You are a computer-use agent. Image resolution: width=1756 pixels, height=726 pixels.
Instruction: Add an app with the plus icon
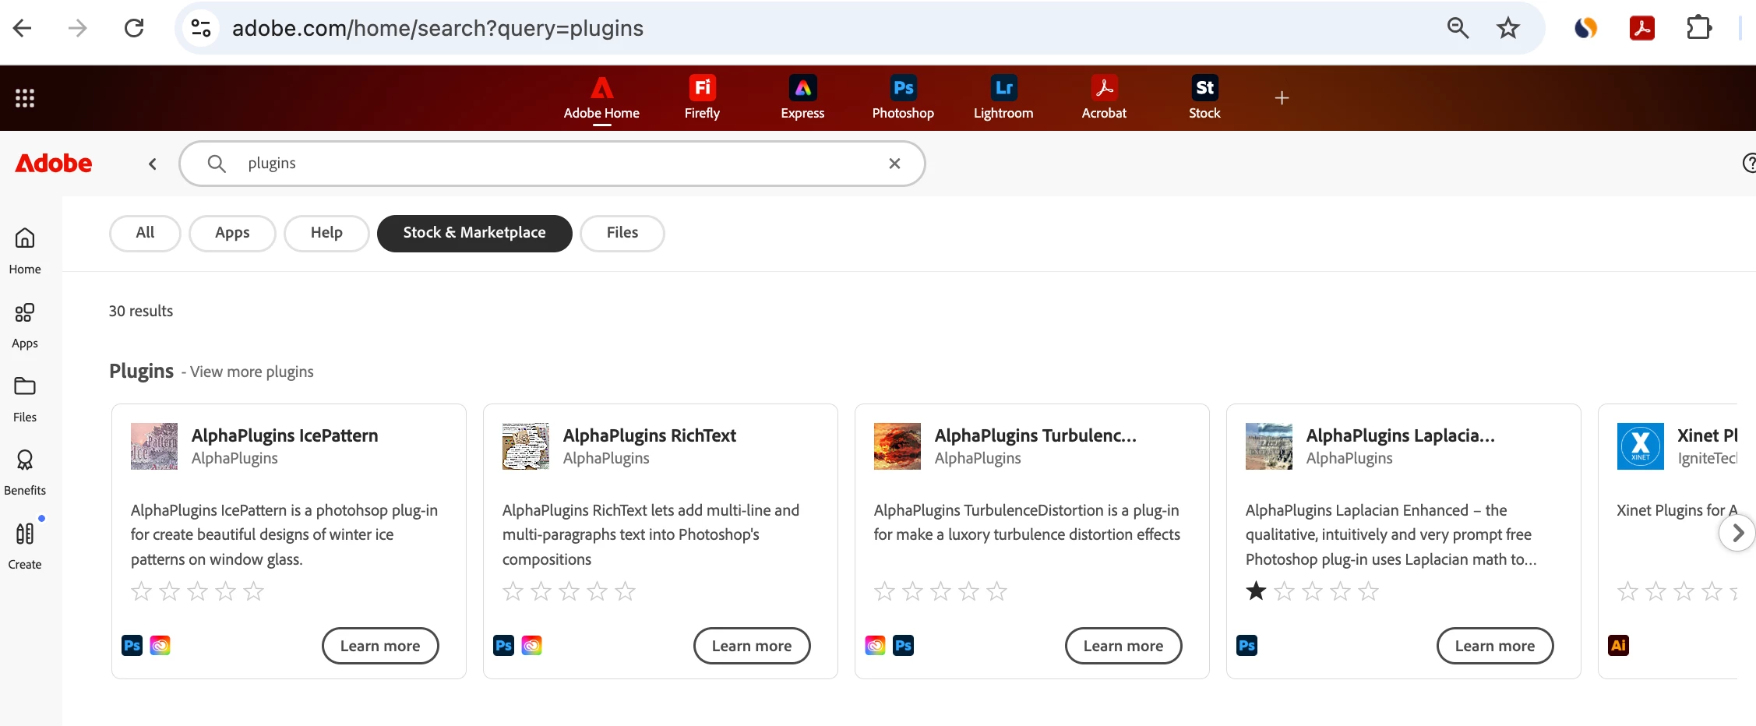coord(1282,98)
